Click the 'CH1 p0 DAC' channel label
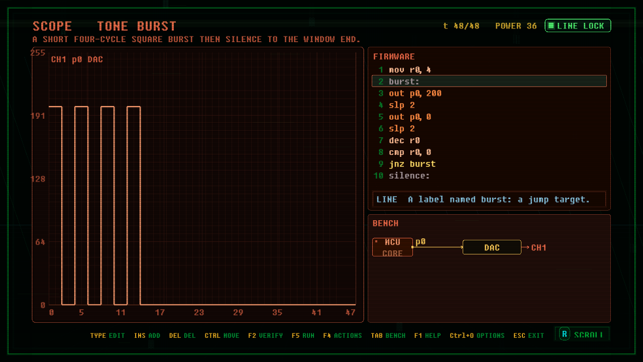The width and height of the screenshot is (643, 362). (x=77, y=59)
